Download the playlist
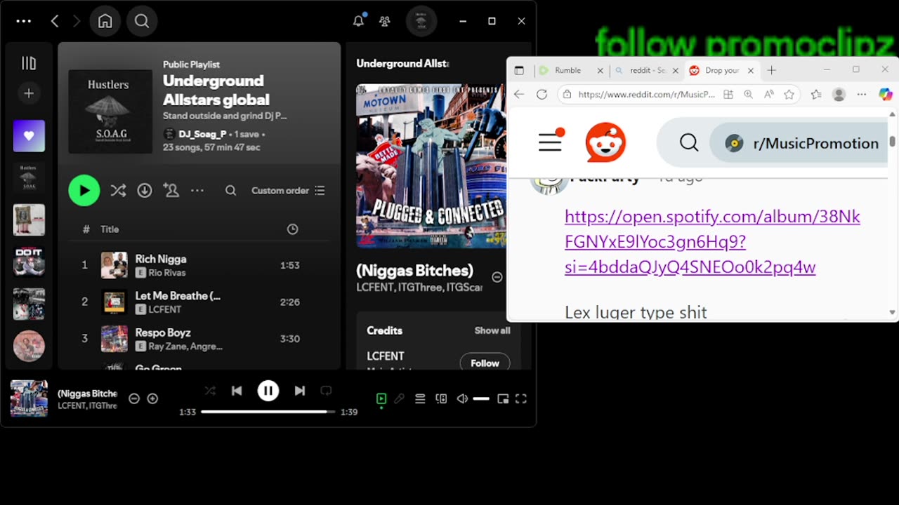The height and width of the screenshot is (505, 899). [145, 190]
